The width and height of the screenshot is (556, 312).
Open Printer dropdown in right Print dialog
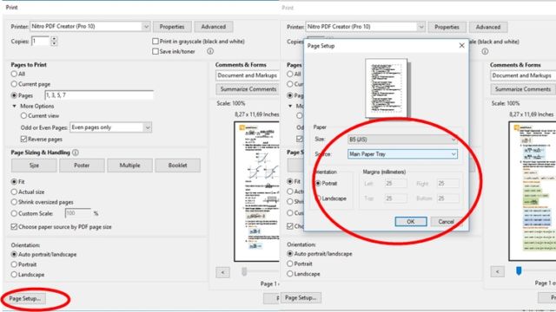(365, 27)
